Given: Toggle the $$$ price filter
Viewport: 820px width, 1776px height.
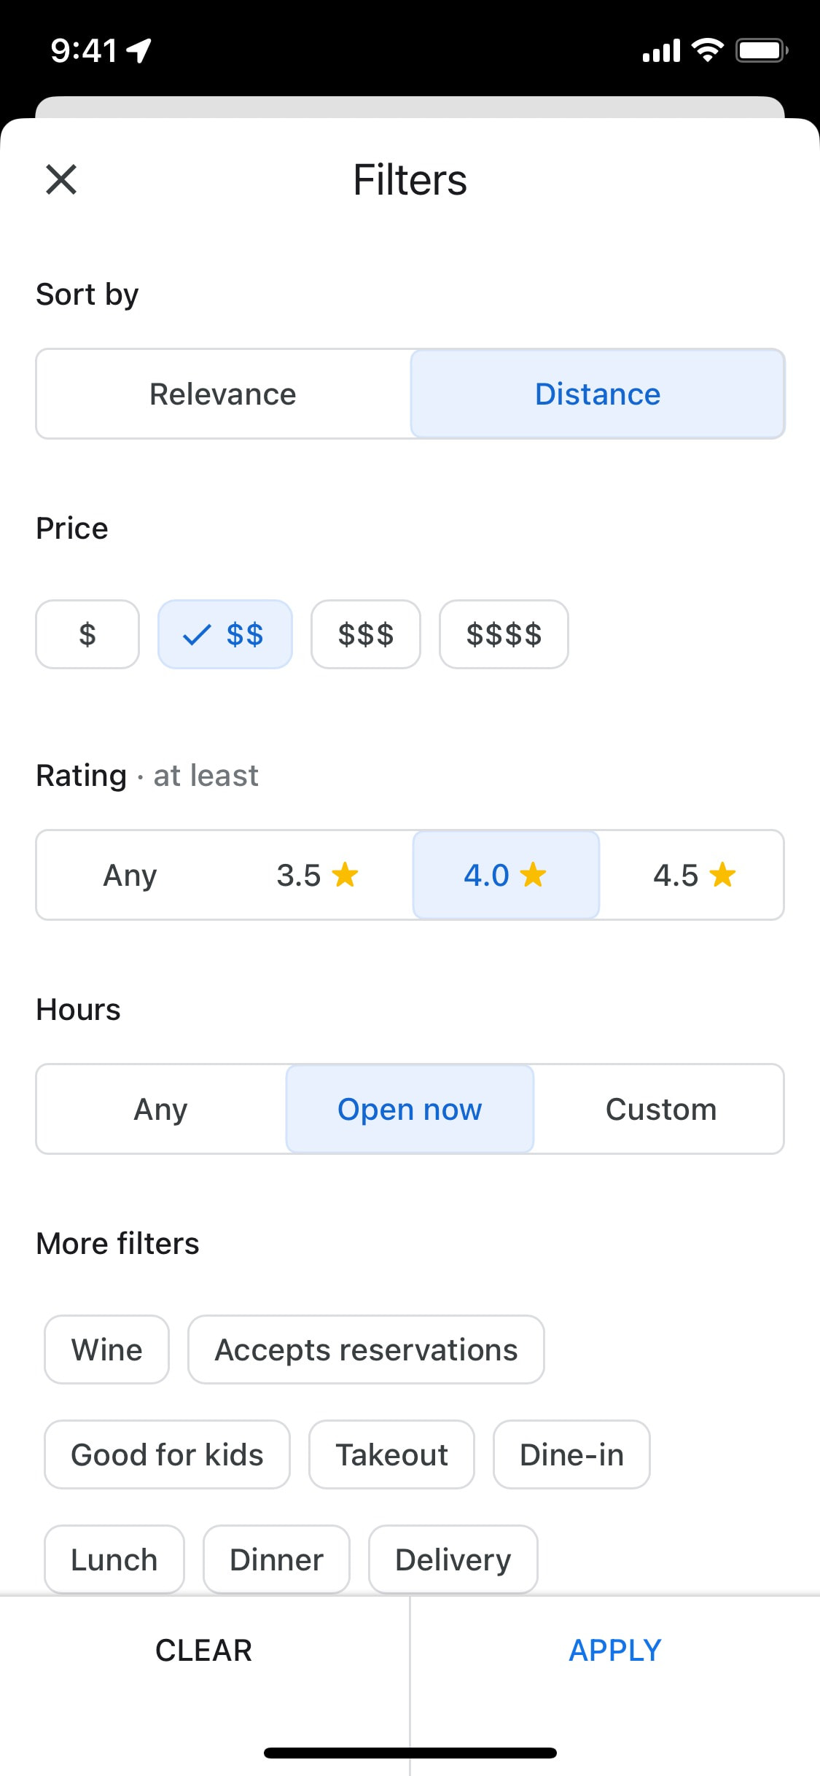Looking at the screenshot, I should click(366, 634).
